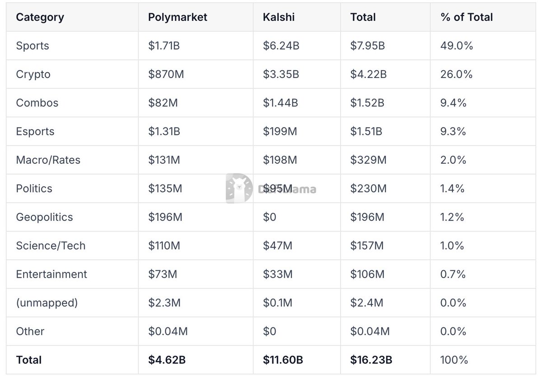Select the Category column header
542x376 pixels.
coord(40,17)
